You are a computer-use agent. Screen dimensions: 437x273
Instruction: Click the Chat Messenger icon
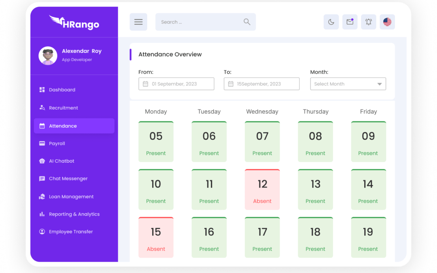[x=42, y=179]
